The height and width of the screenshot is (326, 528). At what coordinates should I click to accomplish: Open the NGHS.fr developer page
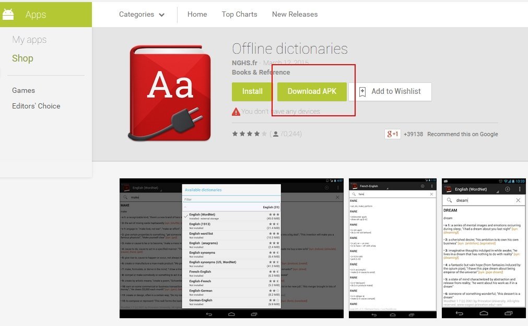244,63
